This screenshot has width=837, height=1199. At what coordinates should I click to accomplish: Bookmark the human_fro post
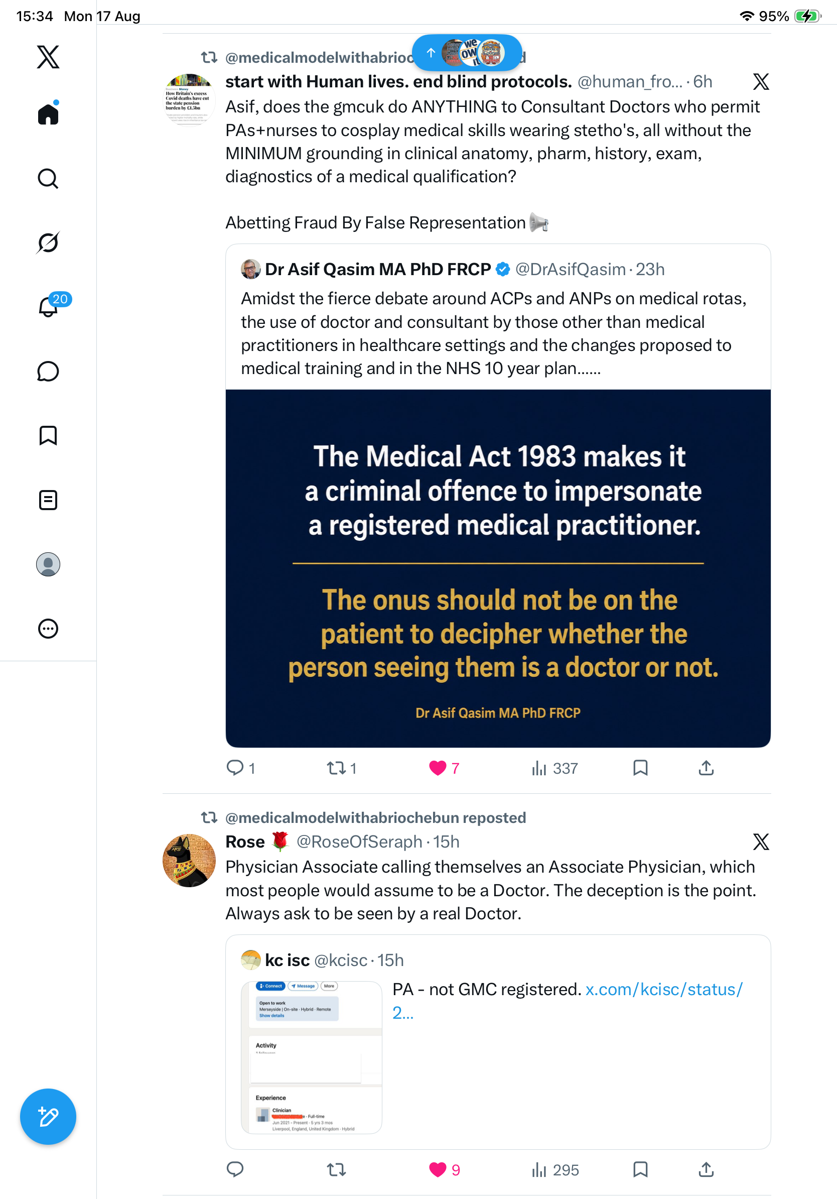(640, 768)
